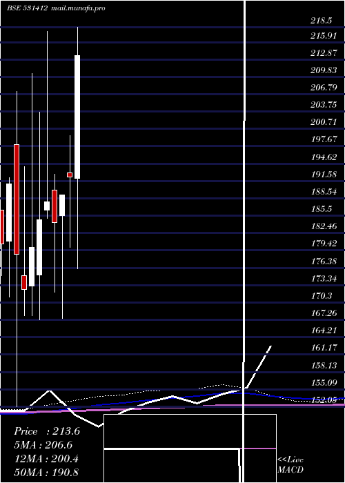
Task: Click the 173.34 price axis label
Action: [324, 279]
